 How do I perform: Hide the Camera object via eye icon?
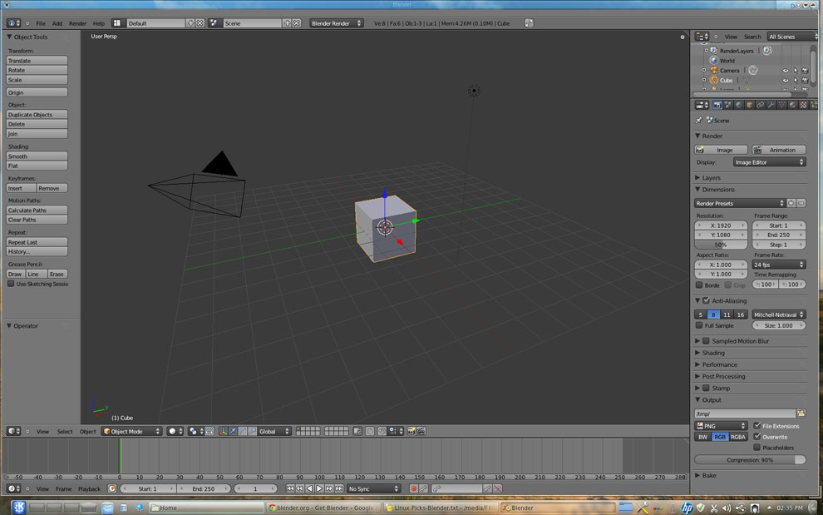click(x=786, y=71)
